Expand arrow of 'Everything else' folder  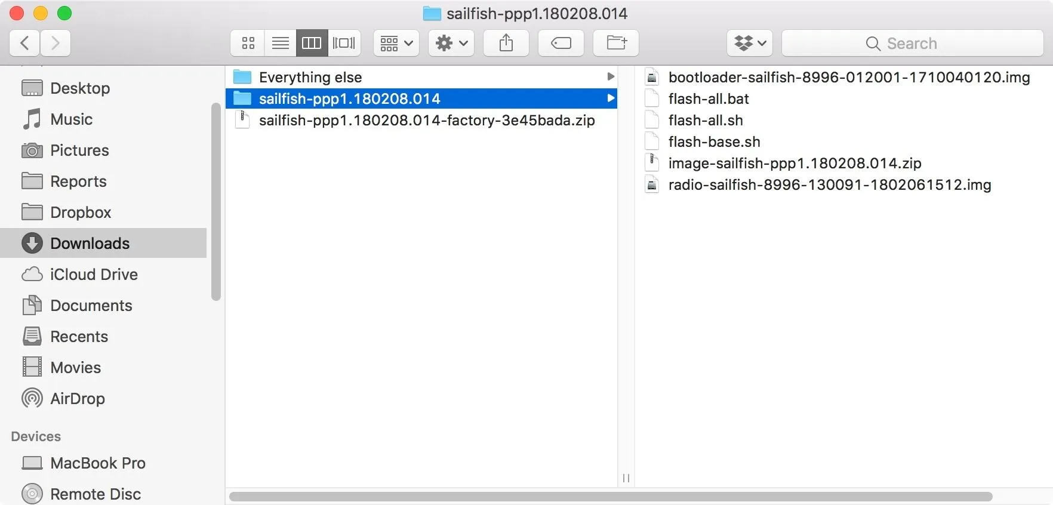[x=610, y=77]
